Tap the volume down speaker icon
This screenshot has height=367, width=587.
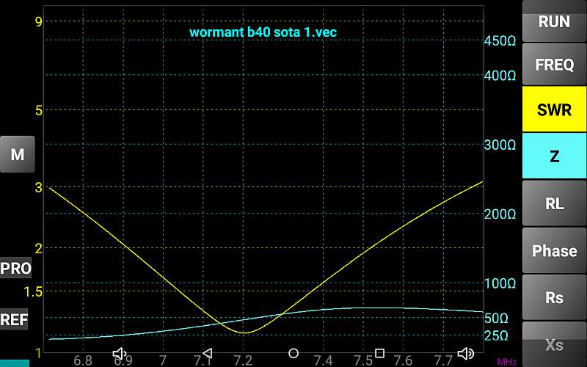[120, 354]
